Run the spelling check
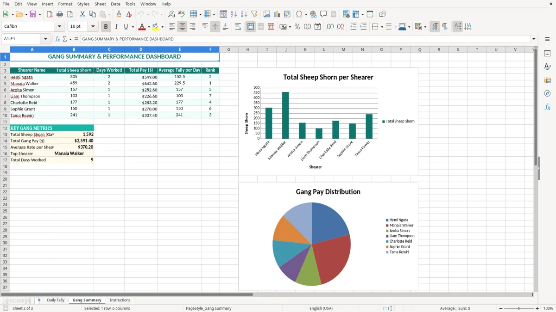Viewport: 556px width, 312px height. pos(182,14)
